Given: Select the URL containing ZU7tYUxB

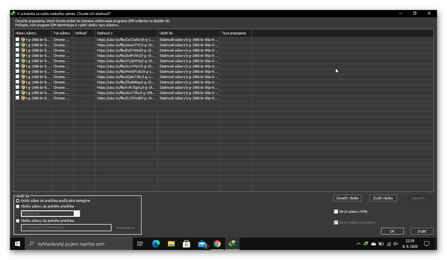Looking at the screenshot, I should (126, 98).
